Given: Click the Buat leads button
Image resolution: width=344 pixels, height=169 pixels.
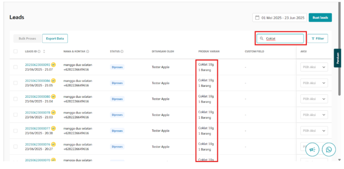Looking at the screenshot, I should [320, 18].
